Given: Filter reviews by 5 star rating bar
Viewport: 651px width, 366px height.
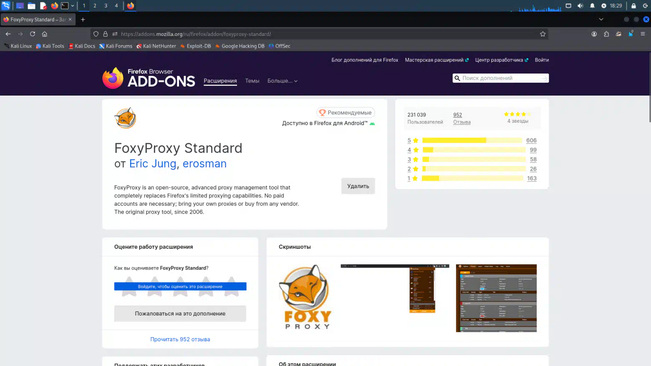Looking at the screenshot, I should click(472, 140).
